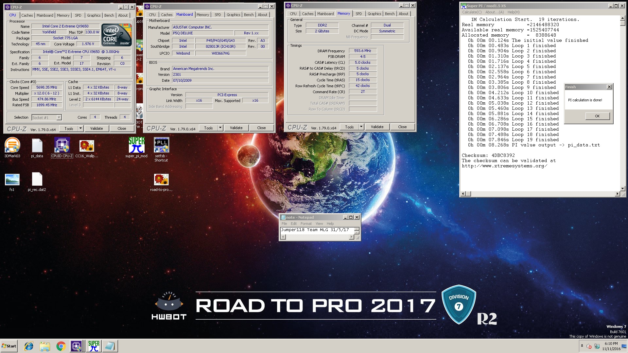The image size is (628, 353).
Task: Open Notepad File menu
Action: [284, 224]
